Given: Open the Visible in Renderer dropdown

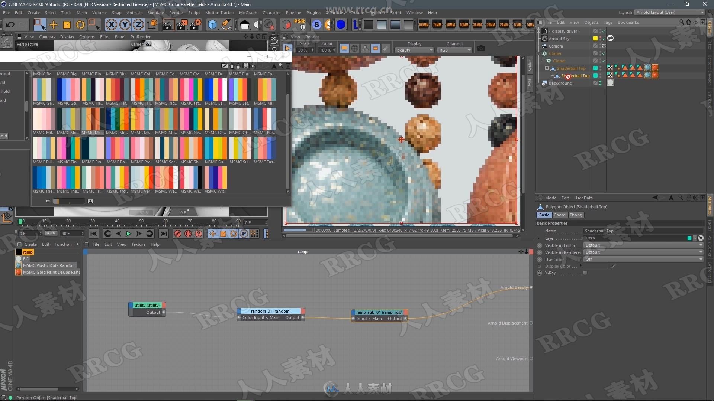Looking at the screenshot, I should pyautogui.click(x=643, y=252).
